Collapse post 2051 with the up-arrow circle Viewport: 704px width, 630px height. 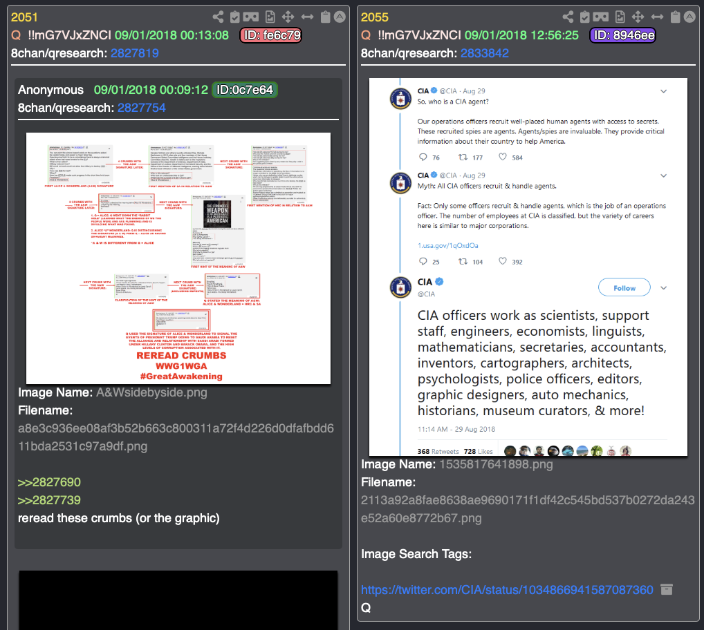click(340, 17)
